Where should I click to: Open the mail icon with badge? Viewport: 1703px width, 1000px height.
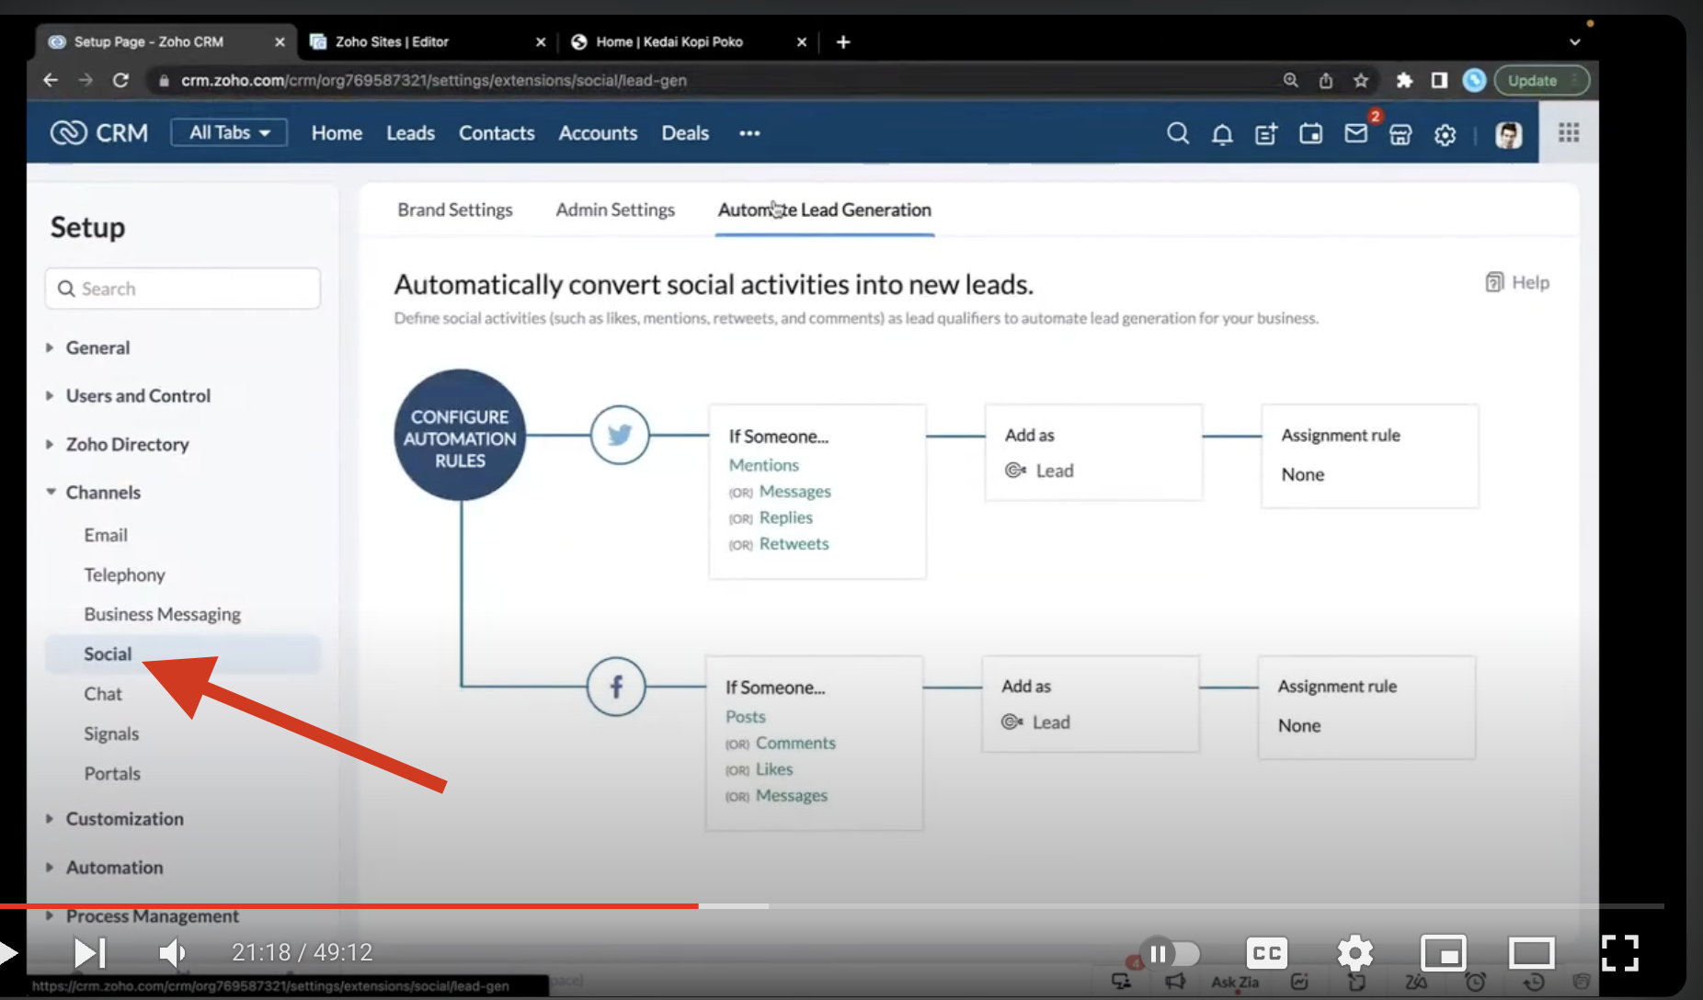[x=1356, y=134]
